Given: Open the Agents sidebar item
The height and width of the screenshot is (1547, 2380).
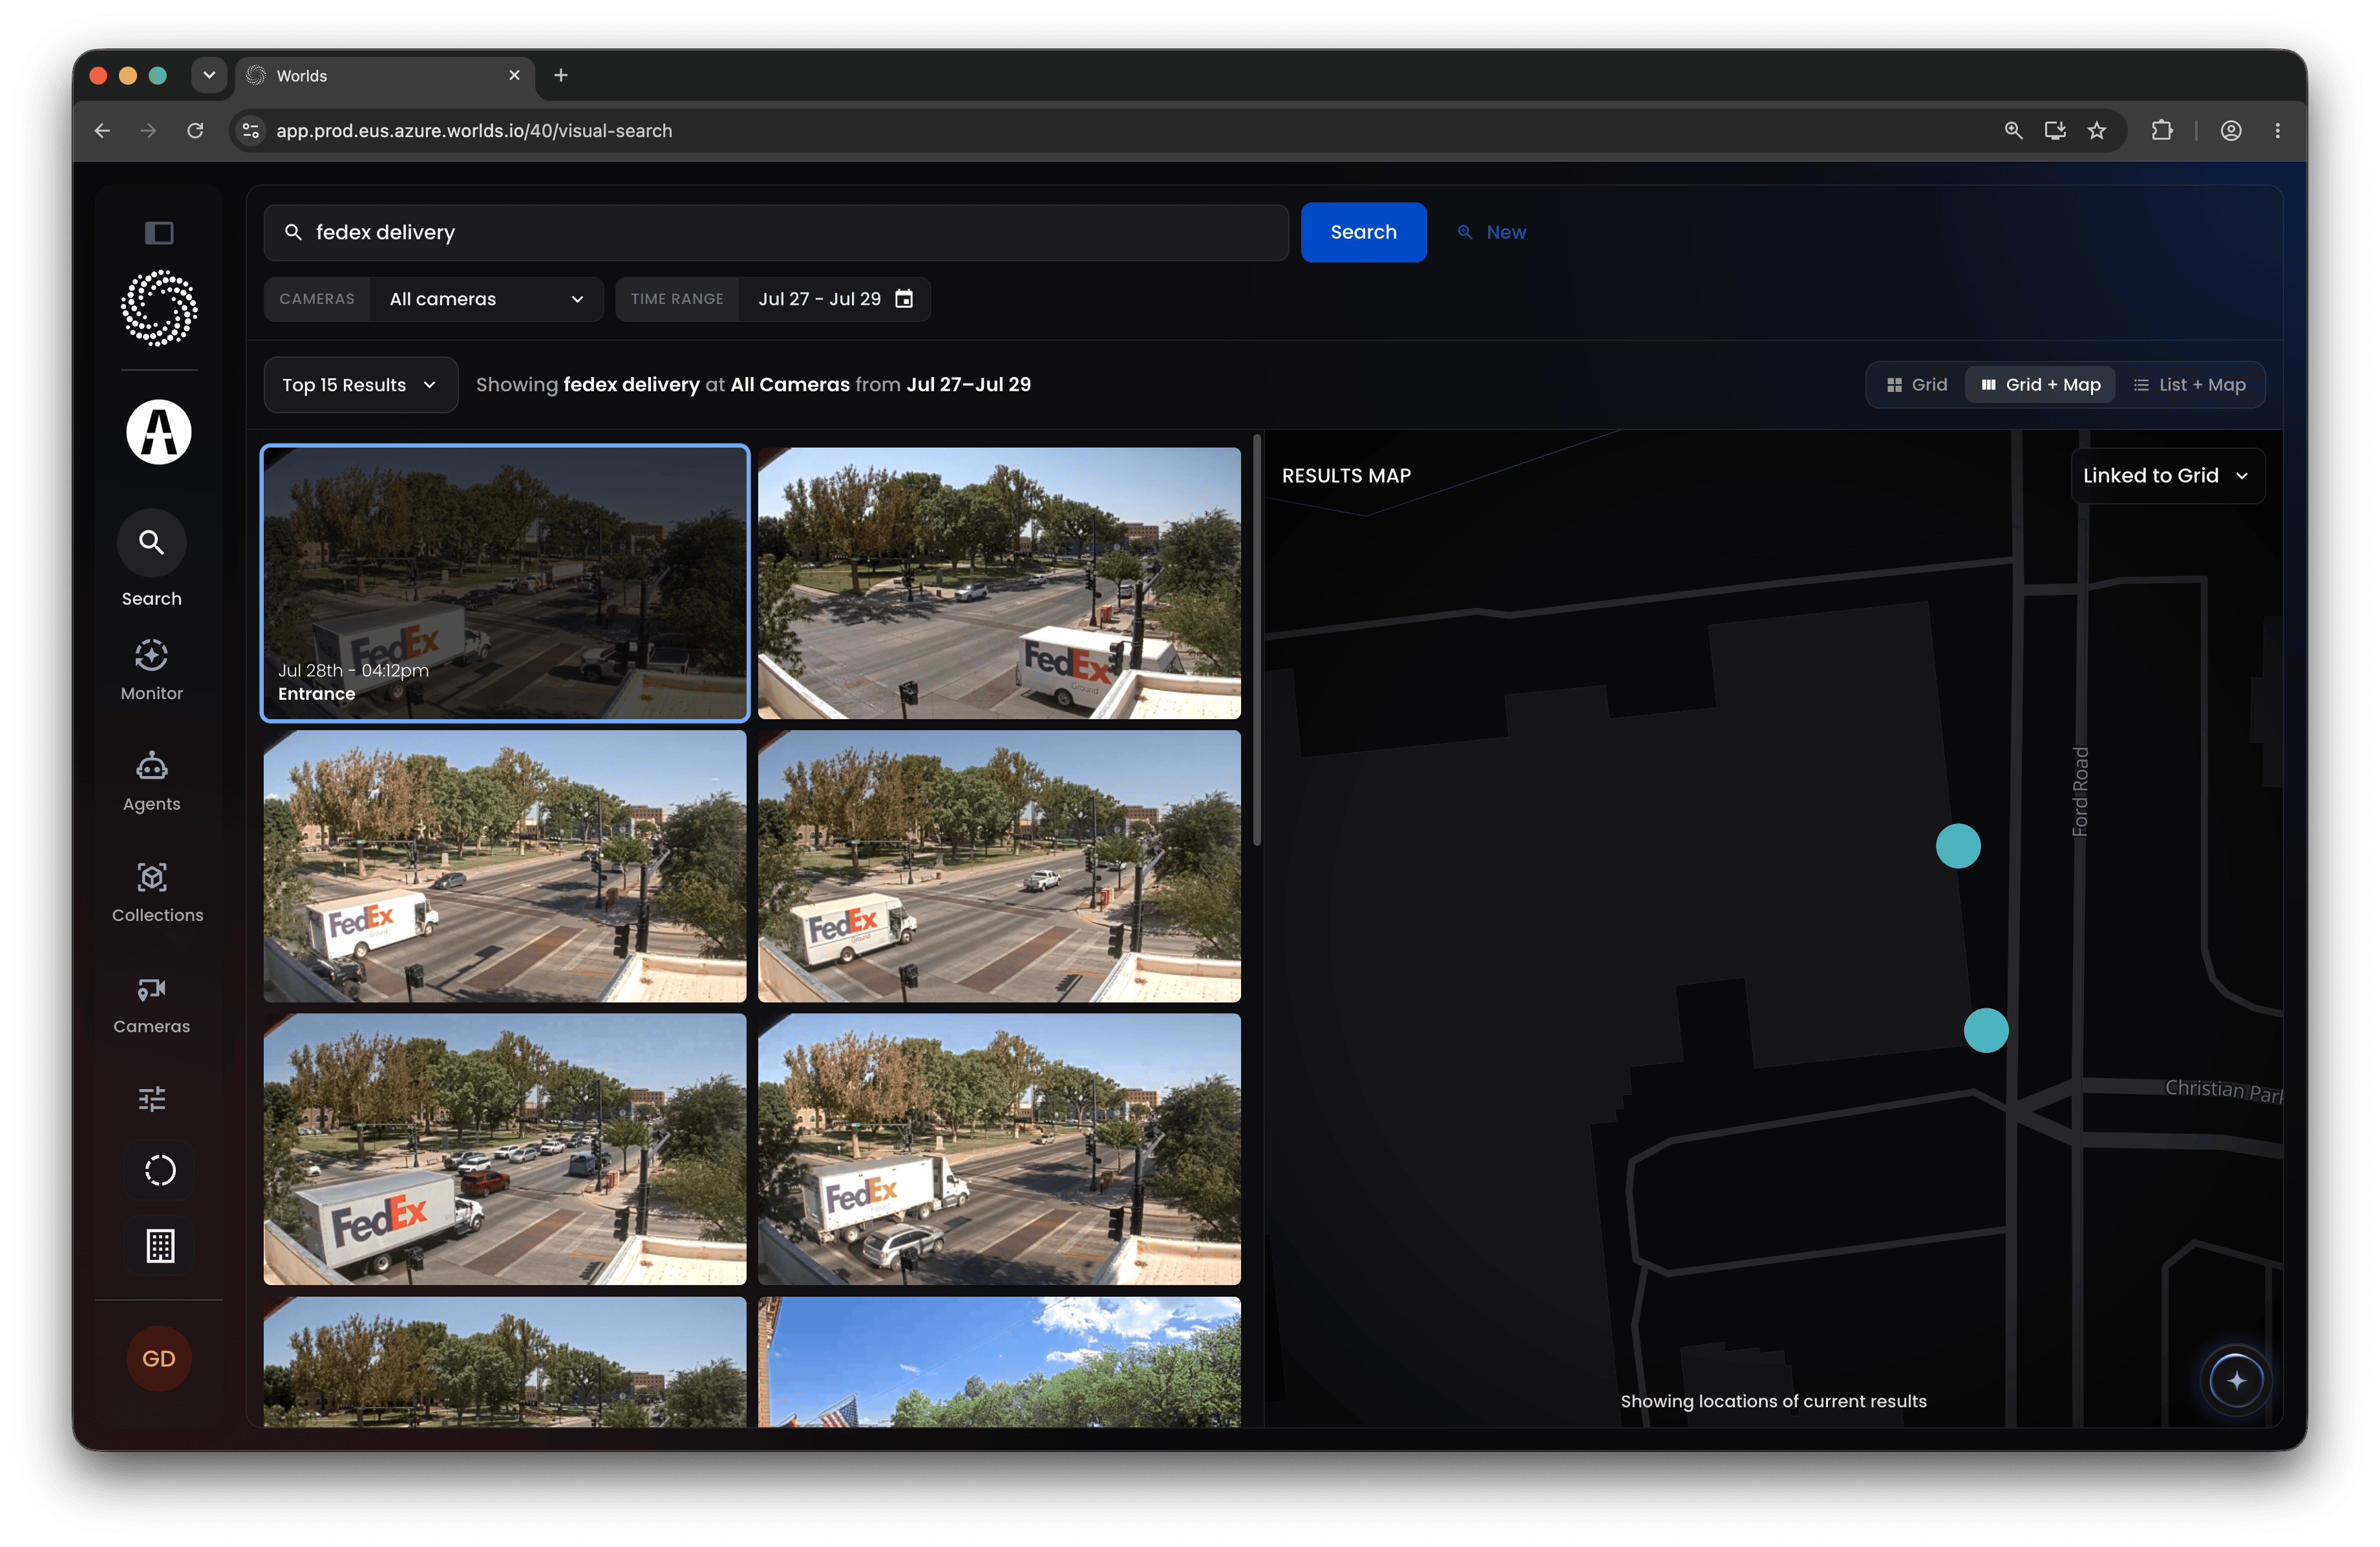Looking at the screenshot, I should (x=152, y=781).
